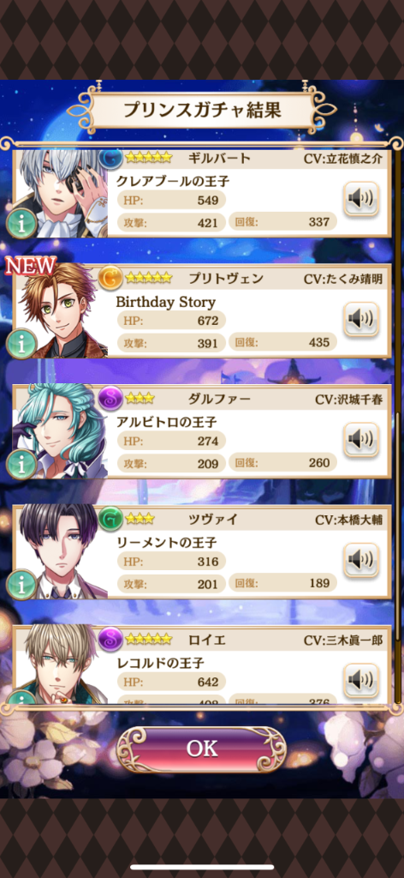
Task: Select ダルファー's teal-haired portrait
Action: (61, 431)
